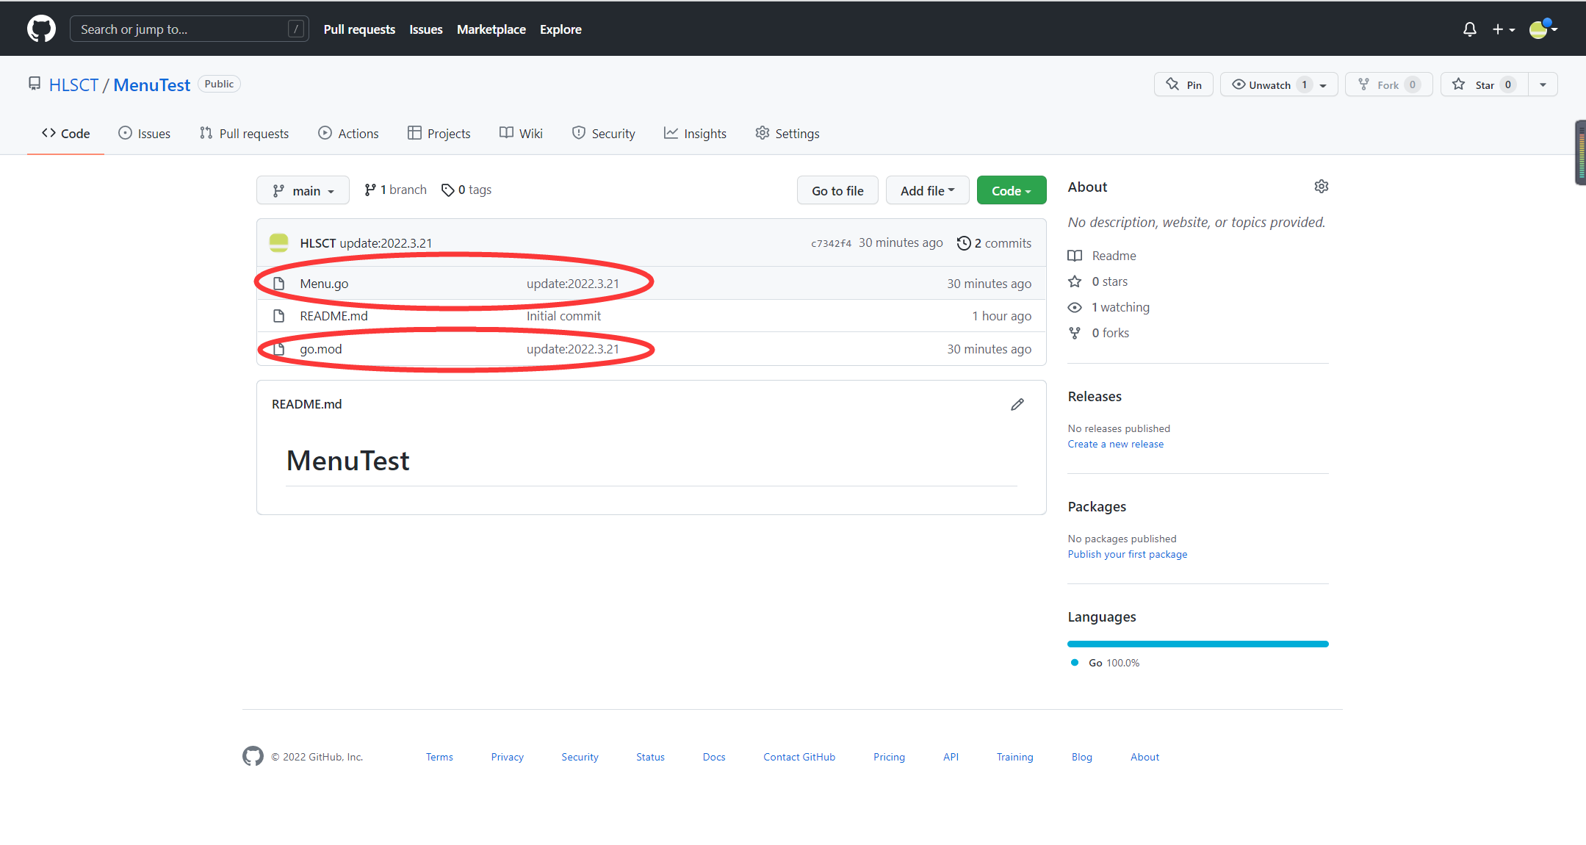The height and width of the screenshot is (845, 1586).
Task: Click the Go language bar
Action: pos(1197,644)
